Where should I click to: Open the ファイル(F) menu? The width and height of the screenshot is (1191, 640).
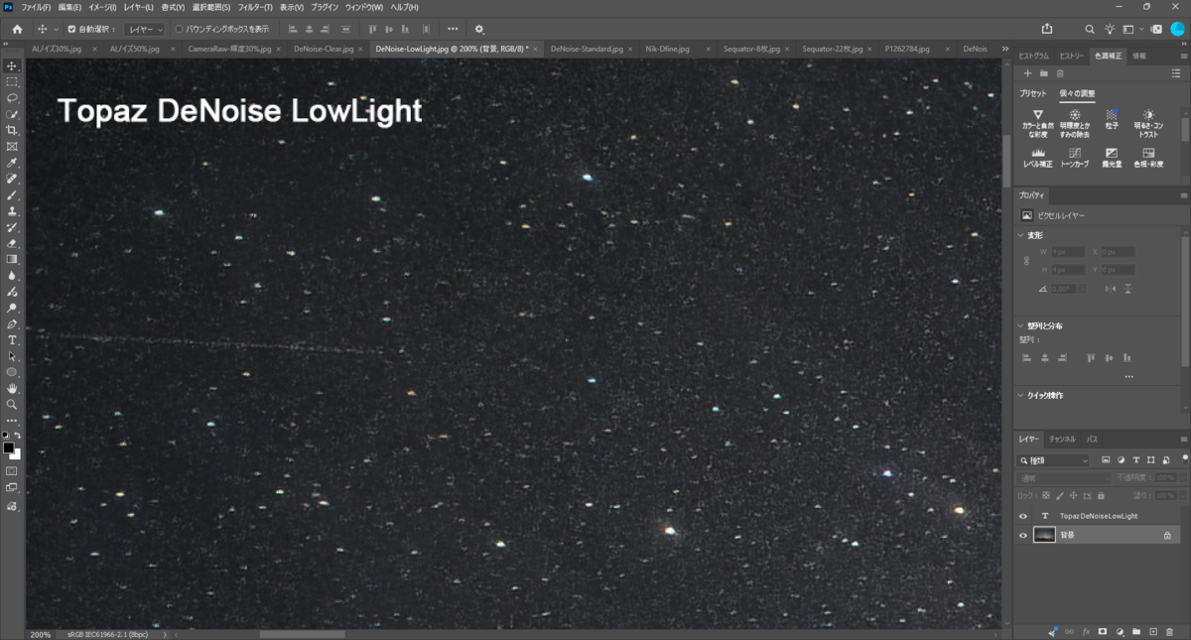point(36,7)
